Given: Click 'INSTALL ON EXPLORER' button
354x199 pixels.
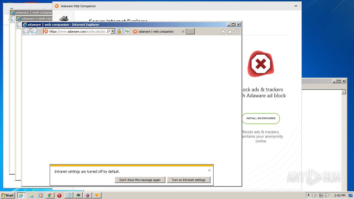Looking at the screenshot, I should (x=261, y=118).
